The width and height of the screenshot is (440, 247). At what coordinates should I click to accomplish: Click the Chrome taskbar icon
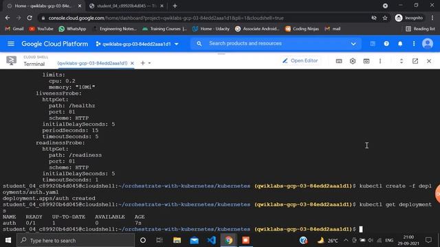(x=228, y=240)
